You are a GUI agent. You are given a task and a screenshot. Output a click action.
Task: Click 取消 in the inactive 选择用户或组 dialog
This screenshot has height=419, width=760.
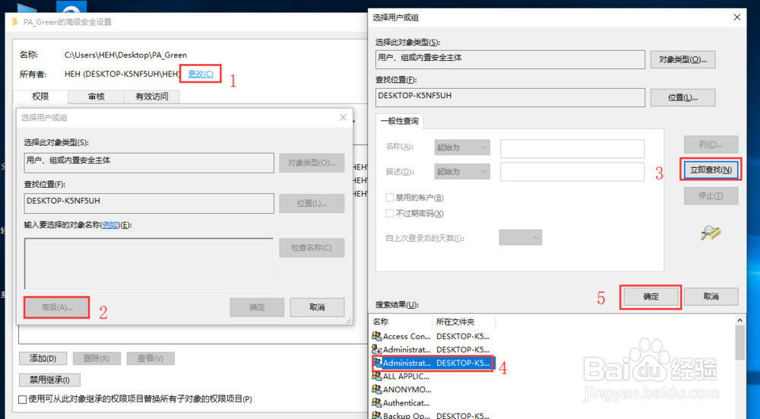pos(317,307)
